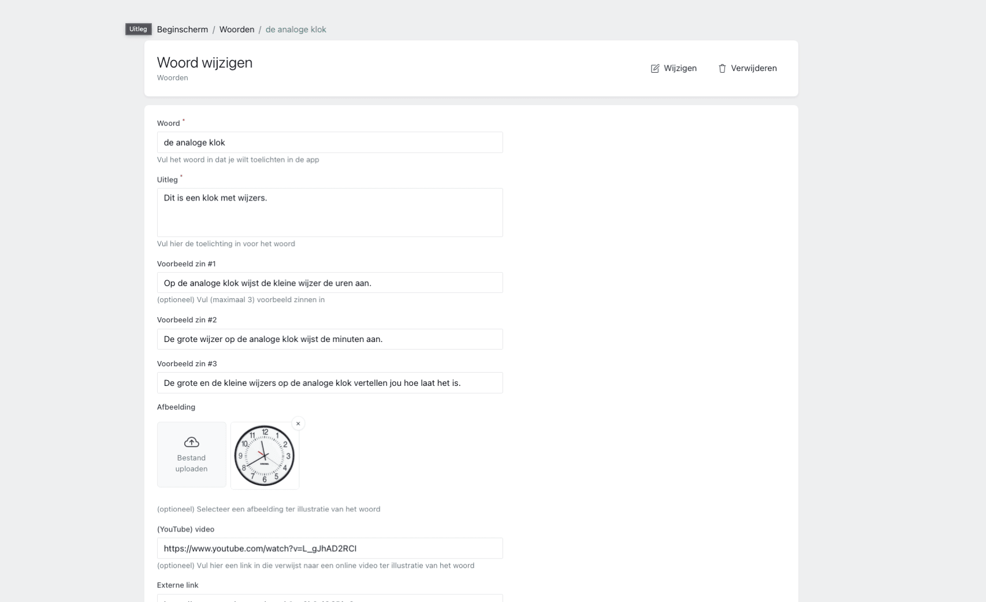Open the Woorden breadcrumb link
This screenshot has height=602, width=986.
(x=237, y=29)
